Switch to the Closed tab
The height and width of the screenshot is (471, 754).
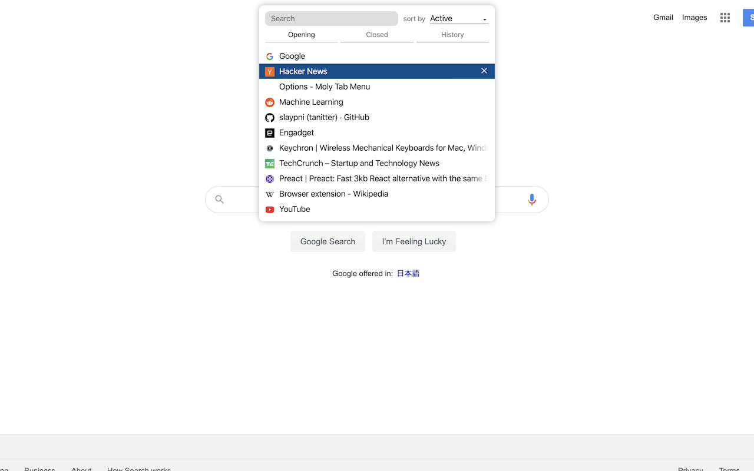point(377,35)
